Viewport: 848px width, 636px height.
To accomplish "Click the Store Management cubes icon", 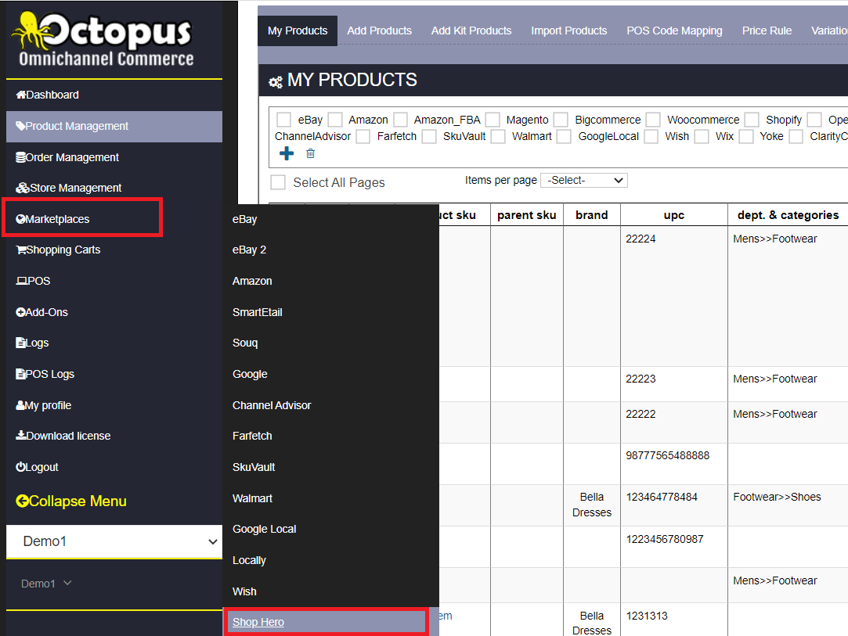I will 23,188.
